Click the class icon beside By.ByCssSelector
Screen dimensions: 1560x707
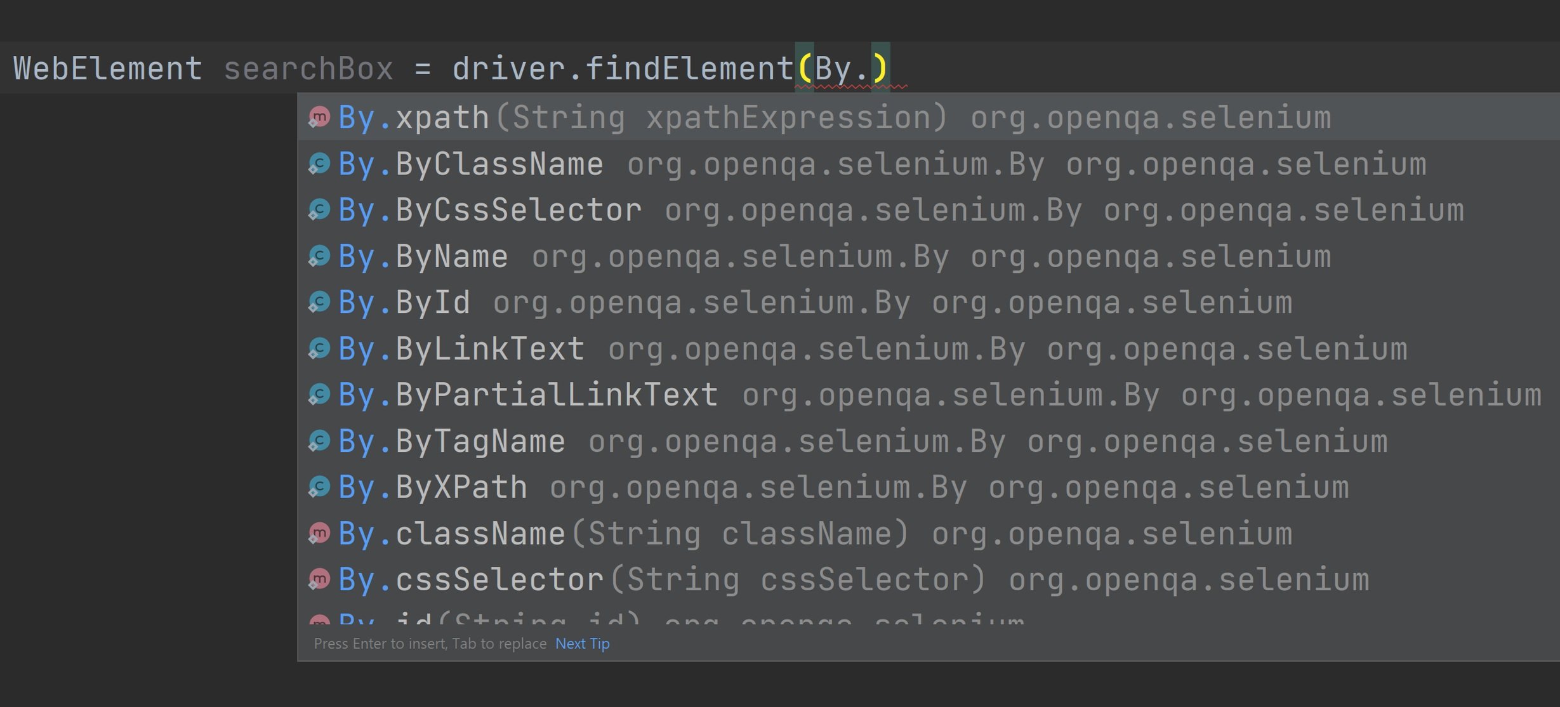[319, 209]
